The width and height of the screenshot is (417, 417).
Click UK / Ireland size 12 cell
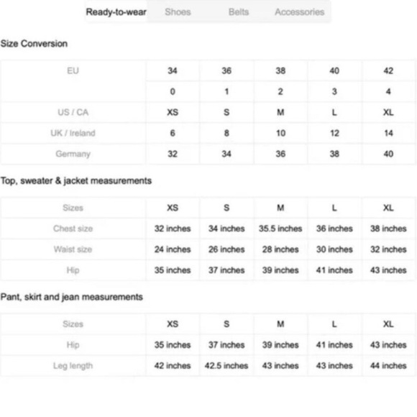334,133
